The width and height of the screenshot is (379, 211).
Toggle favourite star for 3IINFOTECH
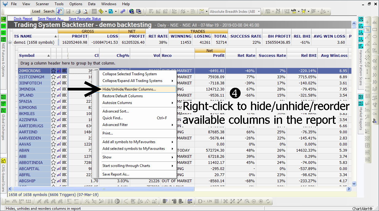[x=53, y=83]
